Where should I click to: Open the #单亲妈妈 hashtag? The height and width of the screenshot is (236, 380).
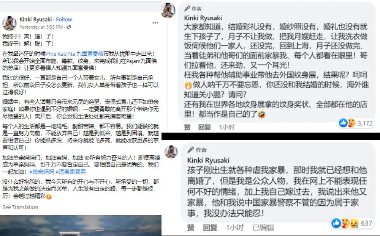(x=42, y=172)
